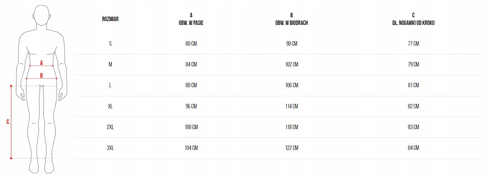Viewport: 488px width, 179px height.
Task: Click the 80 CM waist value
Action: click(x=191, y=44)
